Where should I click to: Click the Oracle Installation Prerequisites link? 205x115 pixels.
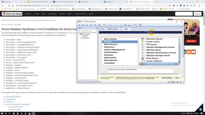click(18, 104)
